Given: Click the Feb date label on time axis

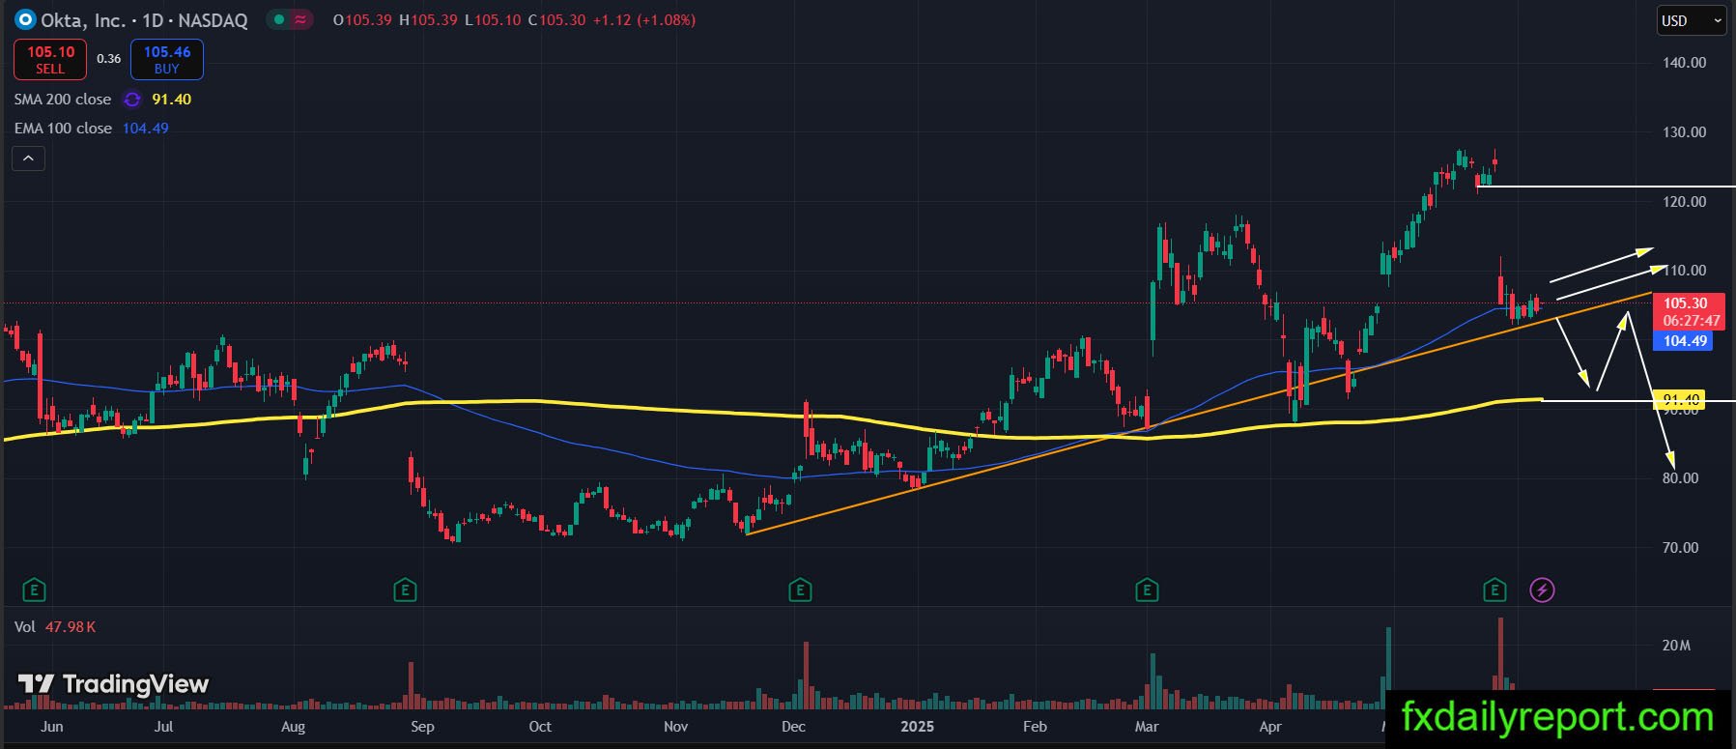Looking at the screenshot, I should click(1035, 727).
